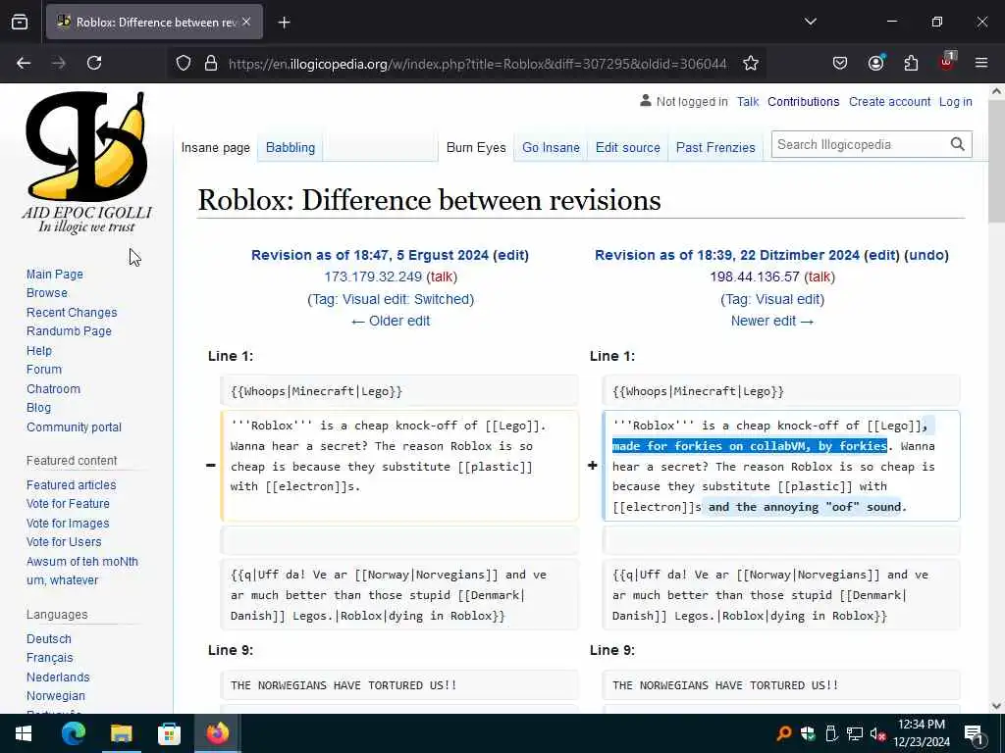1005x753 pixels.
Task: Select the Insane page tab
Action: [x=215, y=147]
